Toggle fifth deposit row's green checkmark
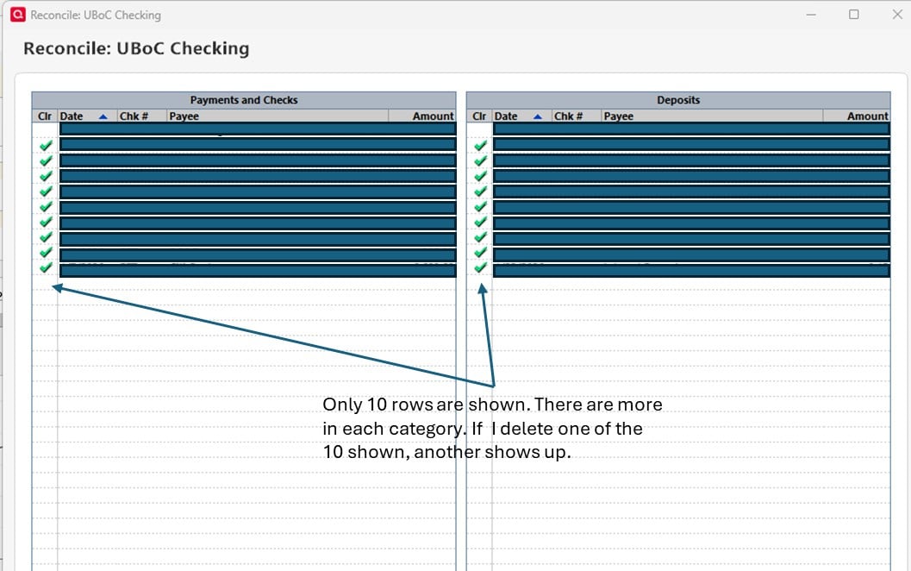 [x=480, y=191]
